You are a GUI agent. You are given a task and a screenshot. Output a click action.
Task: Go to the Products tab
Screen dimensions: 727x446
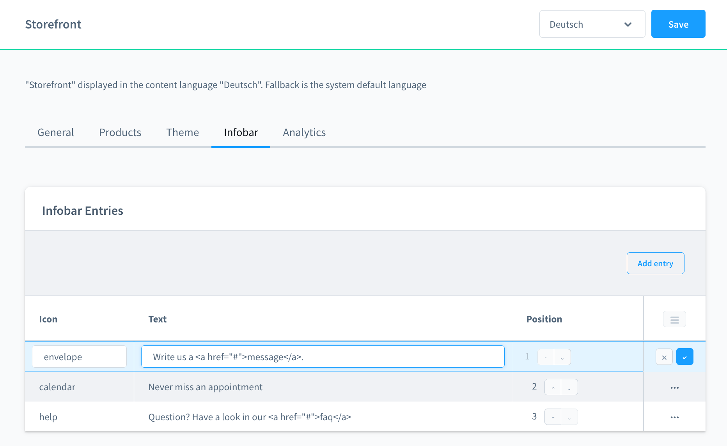pos(120,133)
